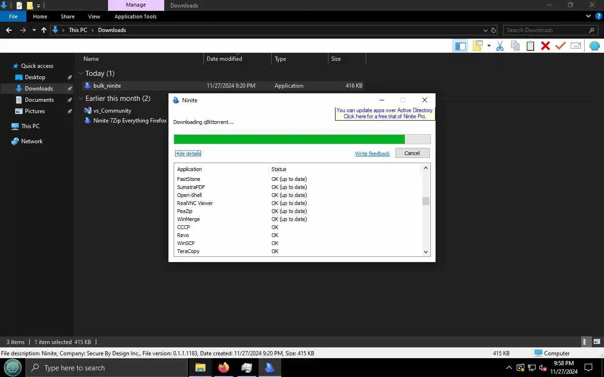Select Pictures in navigation pane
The image size is (604, 377).
35,111
